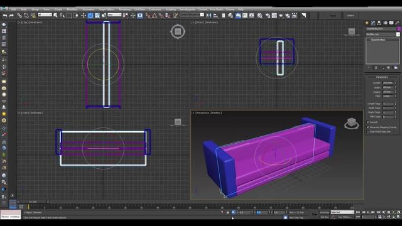Click Play Animation button in playback controls
This screenshot has height=226, width=402.
(368, 212)
